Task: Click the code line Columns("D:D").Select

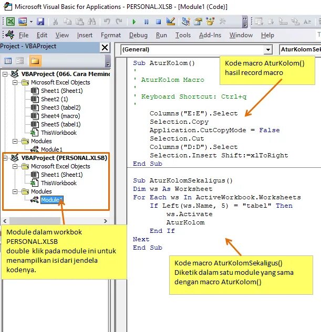Action: point(194,147)
